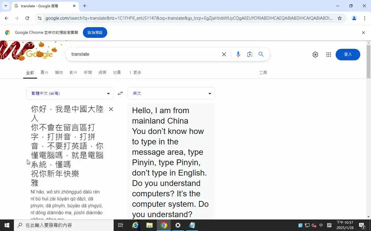This screenshot has width=371, height=231.
Task: Open the Google apps grid icon
Action: pos(329,55)
